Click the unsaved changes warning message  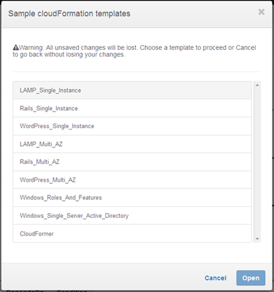coord(134,51)
